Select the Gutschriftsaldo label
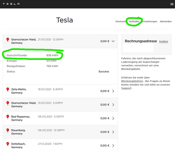This screenshot has width=175, height=152. point(17,55)
